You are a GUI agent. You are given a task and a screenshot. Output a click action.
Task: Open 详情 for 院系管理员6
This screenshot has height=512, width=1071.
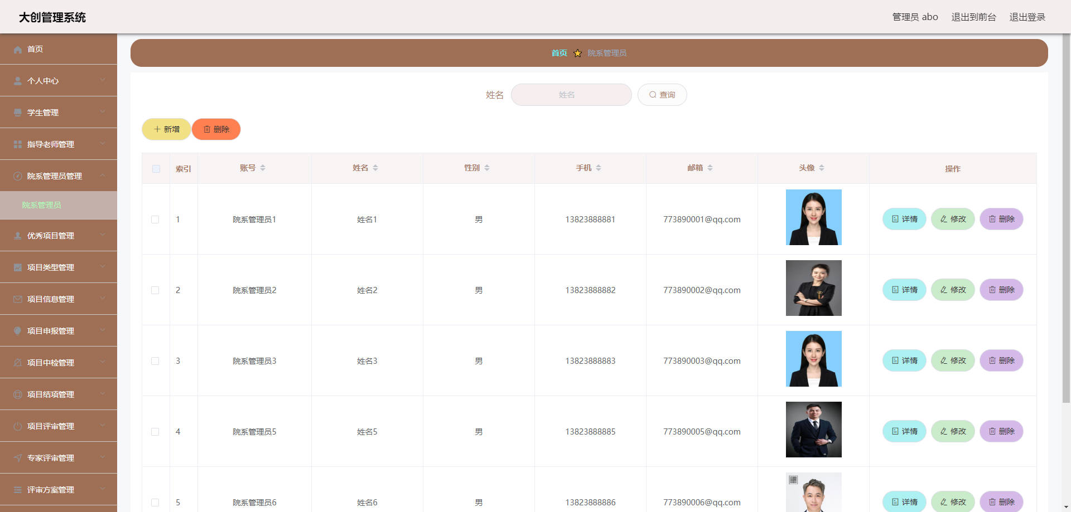[x=904, y=502]
